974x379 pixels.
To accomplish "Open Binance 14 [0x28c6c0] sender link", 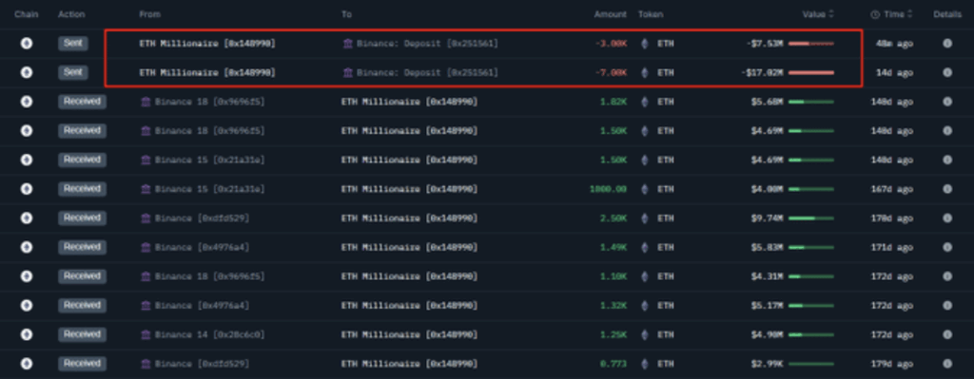I will 210,335.
